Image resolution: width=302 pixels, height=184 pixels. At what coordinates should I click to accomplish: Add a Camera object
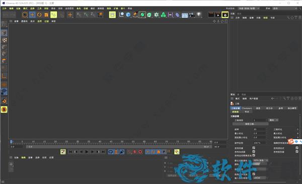192,15
